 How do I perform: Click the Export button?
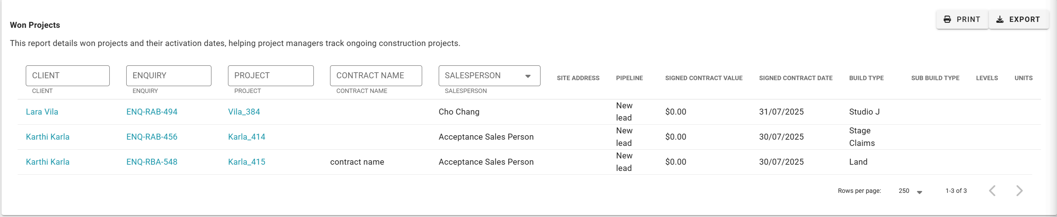tap(1018, 19)
